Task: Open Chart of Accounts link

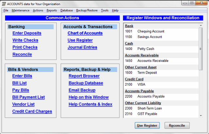Action: point(85,33)
